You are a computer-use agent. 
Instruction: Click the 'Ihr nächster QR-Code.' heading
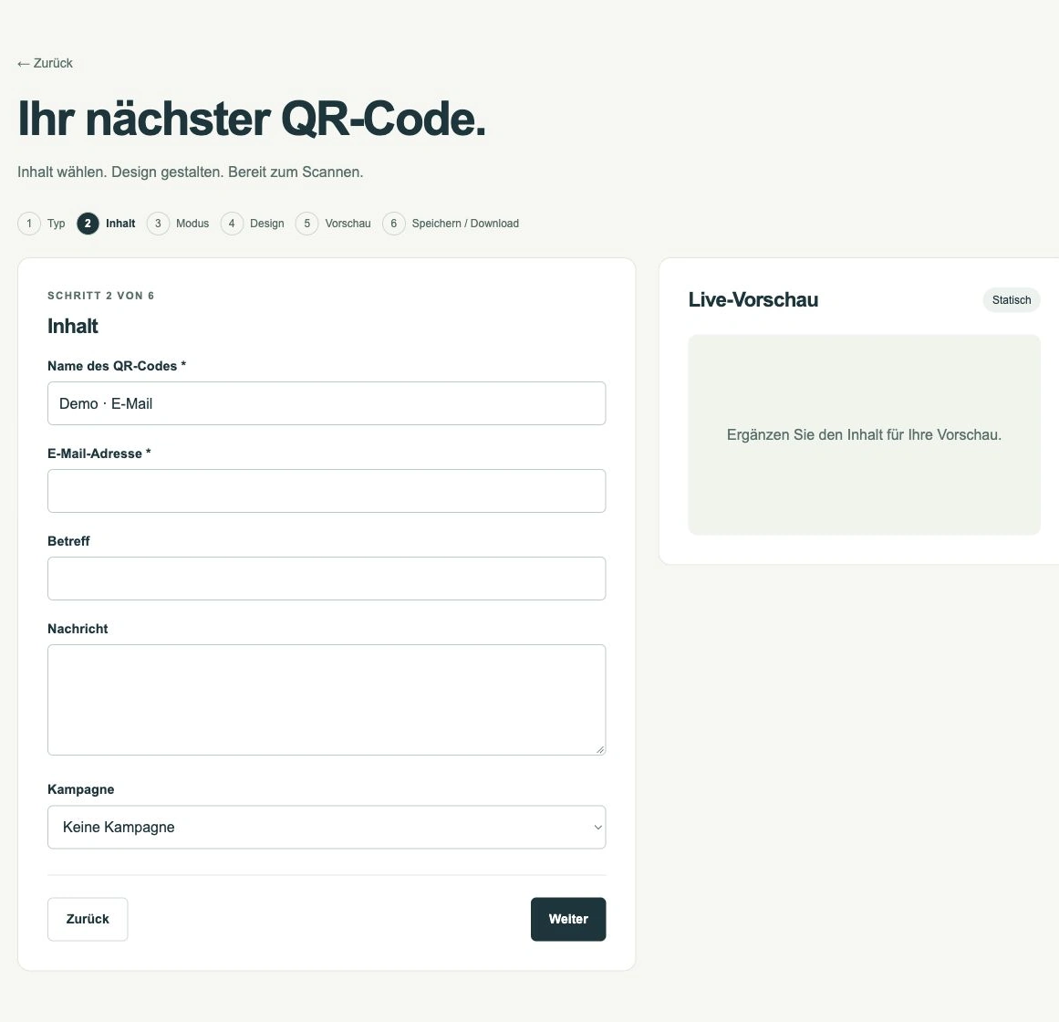coord(252,119)
